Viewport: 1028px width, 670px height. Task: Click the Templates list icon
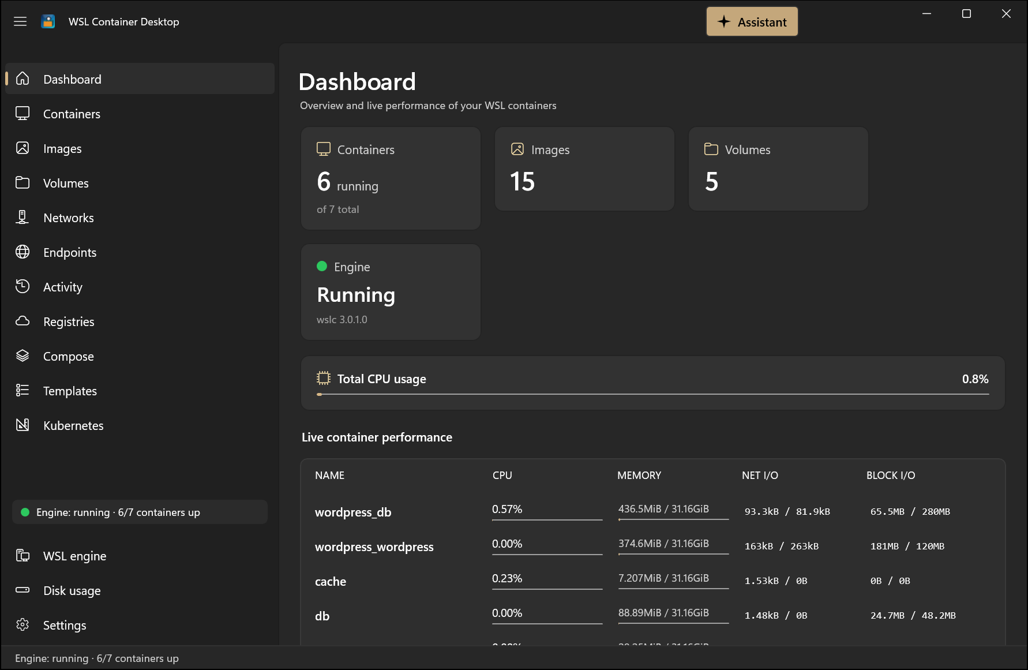click(22, 390)
